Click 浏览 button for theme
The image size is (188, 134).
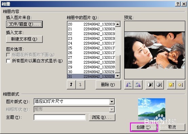click(102, 117)
